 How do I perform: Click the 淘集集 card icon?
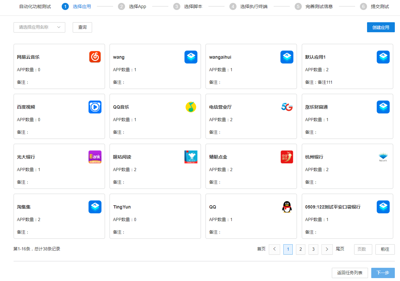(95, 207)
